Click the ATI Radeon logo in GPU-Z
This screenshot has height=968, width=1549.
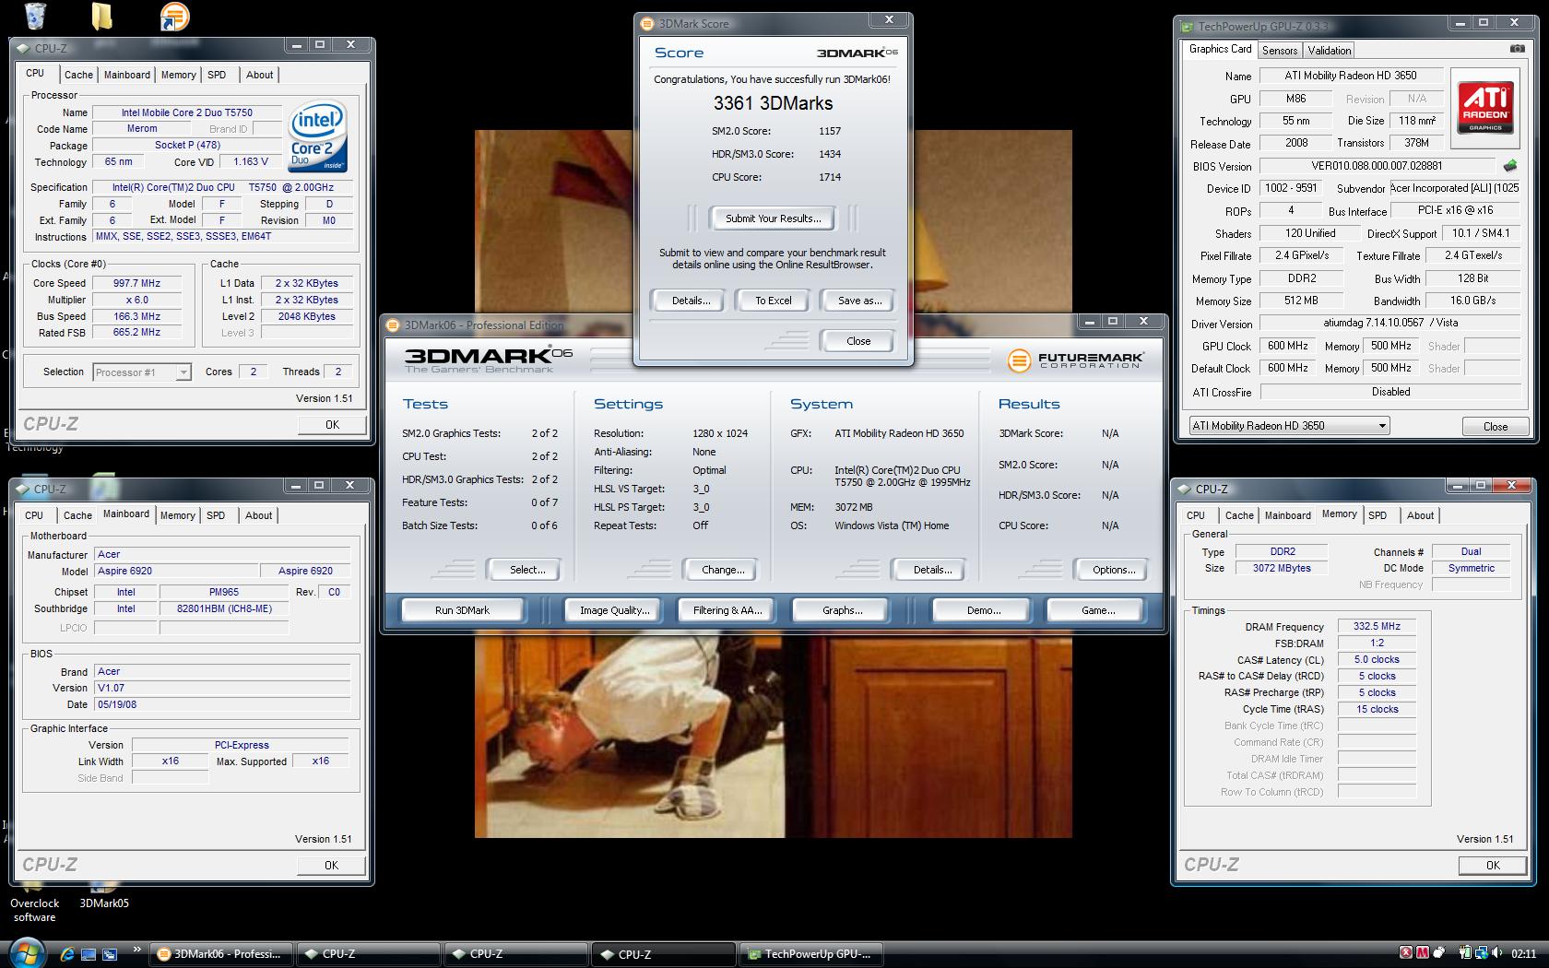coord(1485,108)
